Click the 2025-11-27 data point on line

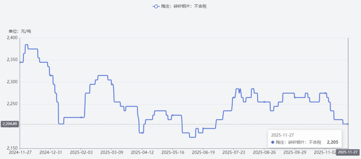tap(348, 124)
